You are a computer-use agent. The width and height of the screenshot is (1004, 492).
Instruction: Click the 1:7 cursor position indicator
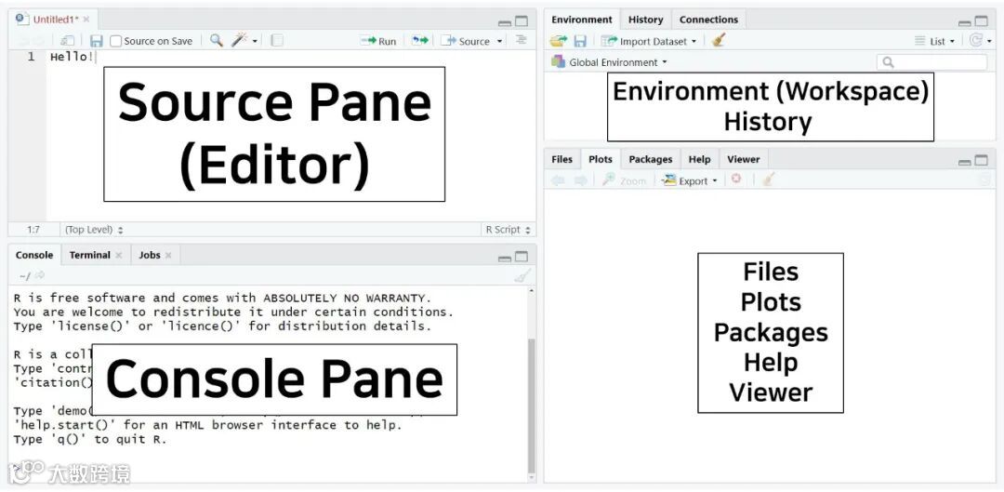(x=34, y=230)
